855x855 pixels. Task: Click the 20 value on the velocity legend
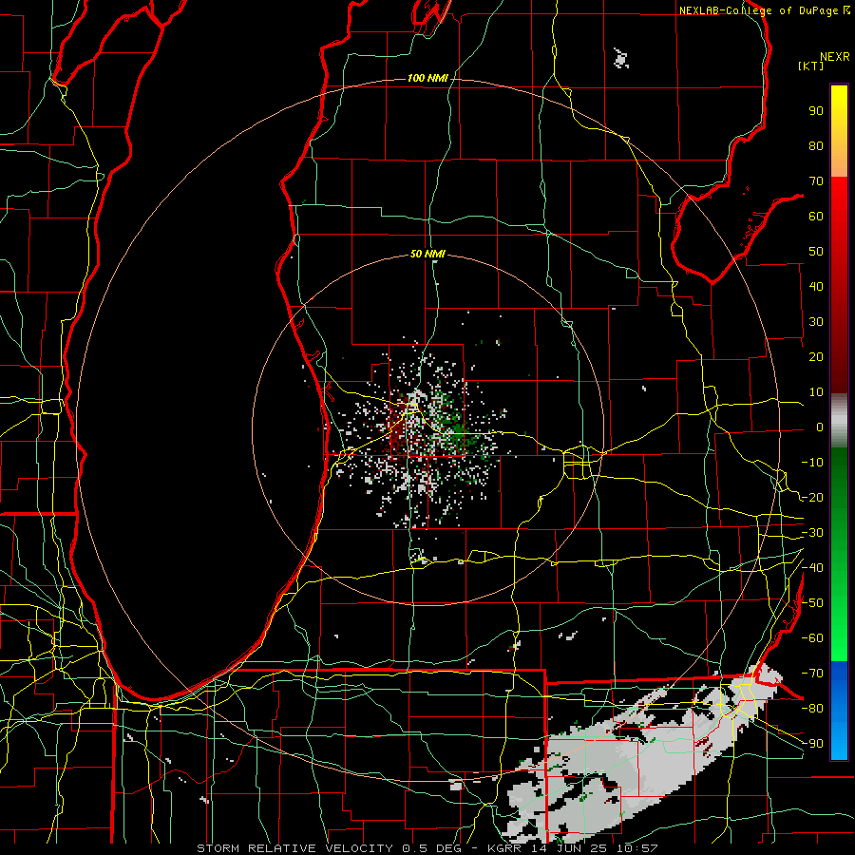816,357
